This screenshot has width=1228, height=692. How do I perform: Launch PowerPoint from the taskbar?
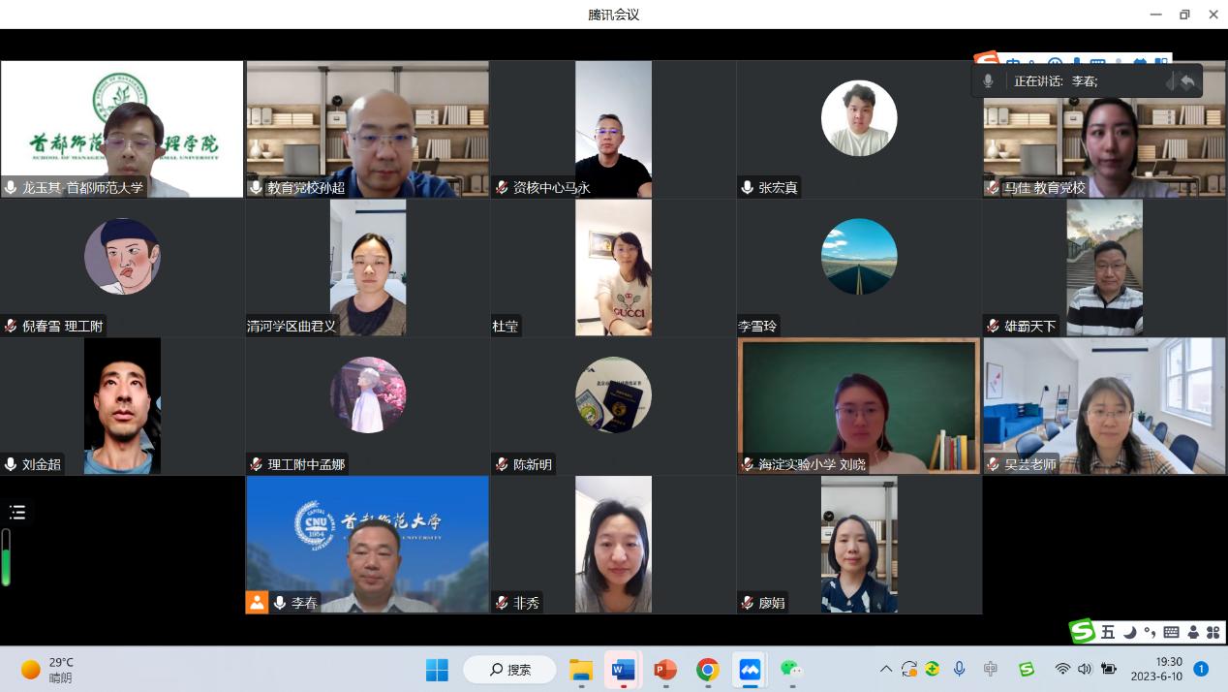pos(665,670)
